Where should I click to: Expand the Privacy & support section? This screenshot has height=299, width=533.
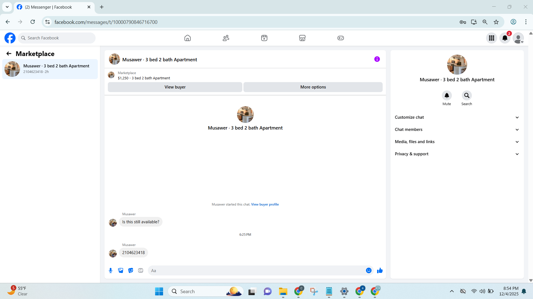457,154
